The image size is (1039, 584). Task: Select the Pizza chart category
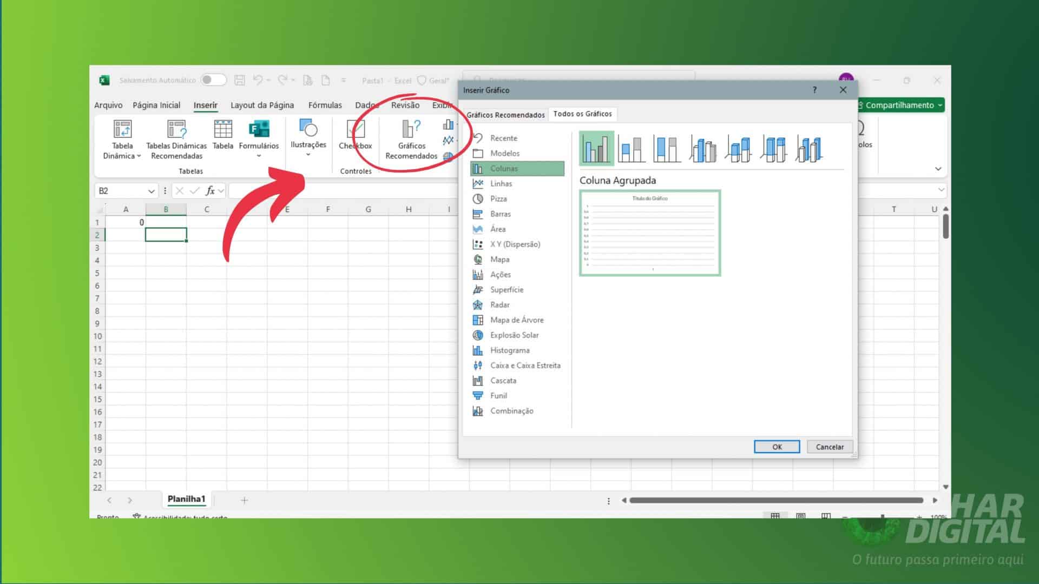[499, 198]
